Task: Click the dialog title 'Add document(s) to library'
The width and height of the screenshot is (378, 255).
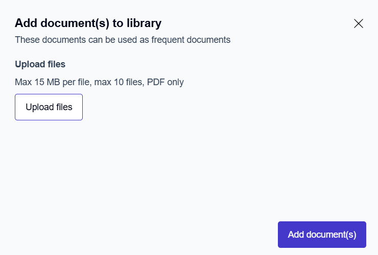Action: (x=88, y=23)
